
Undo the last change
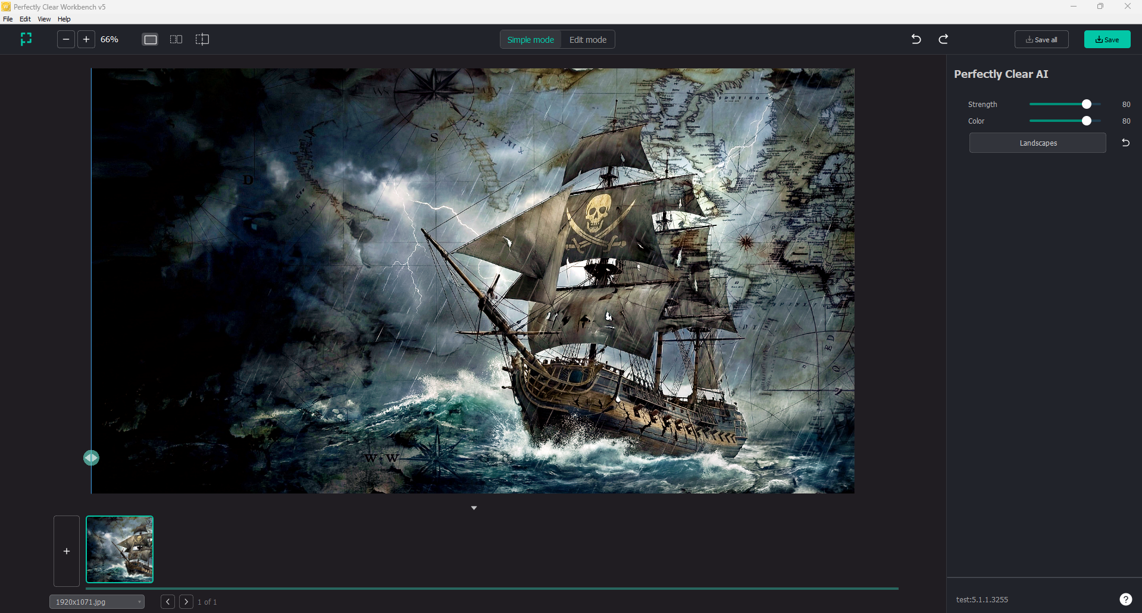pyautogui.click(x=916, y=39)
